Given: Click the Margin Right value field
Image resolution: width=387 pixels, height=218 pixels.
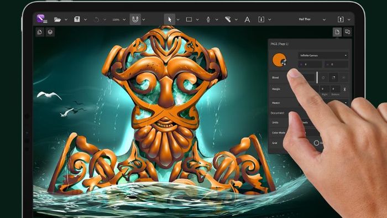Looking at the screenshot, I should tap(325, 89).
